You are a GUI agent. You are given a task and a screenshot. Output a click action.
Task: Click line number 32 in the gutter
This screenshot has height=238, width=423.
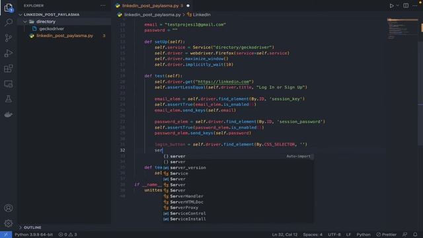tap(122, 150)
